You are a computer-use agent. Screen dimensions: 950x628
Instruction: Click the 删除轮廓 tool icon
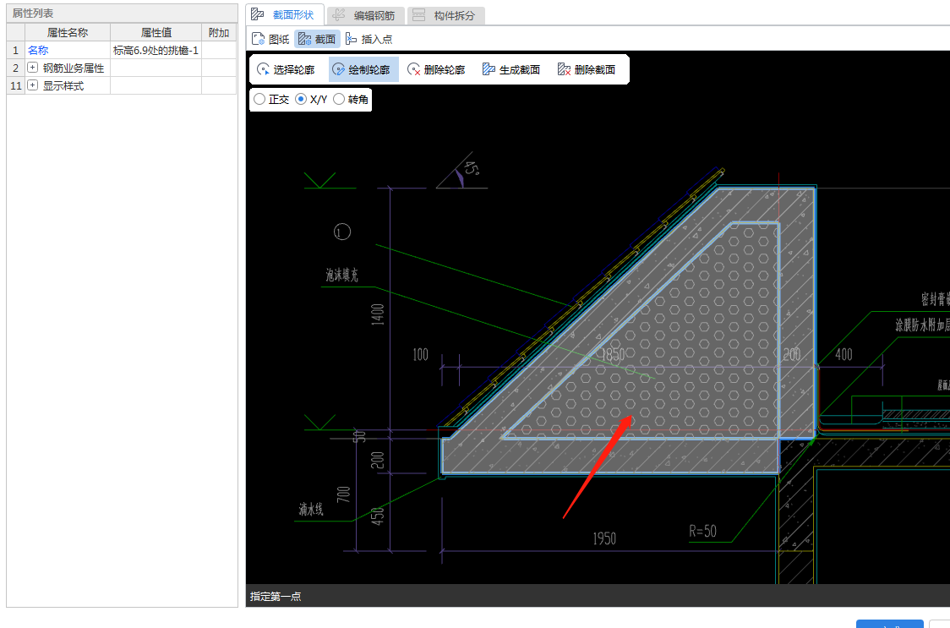(414, 69)
